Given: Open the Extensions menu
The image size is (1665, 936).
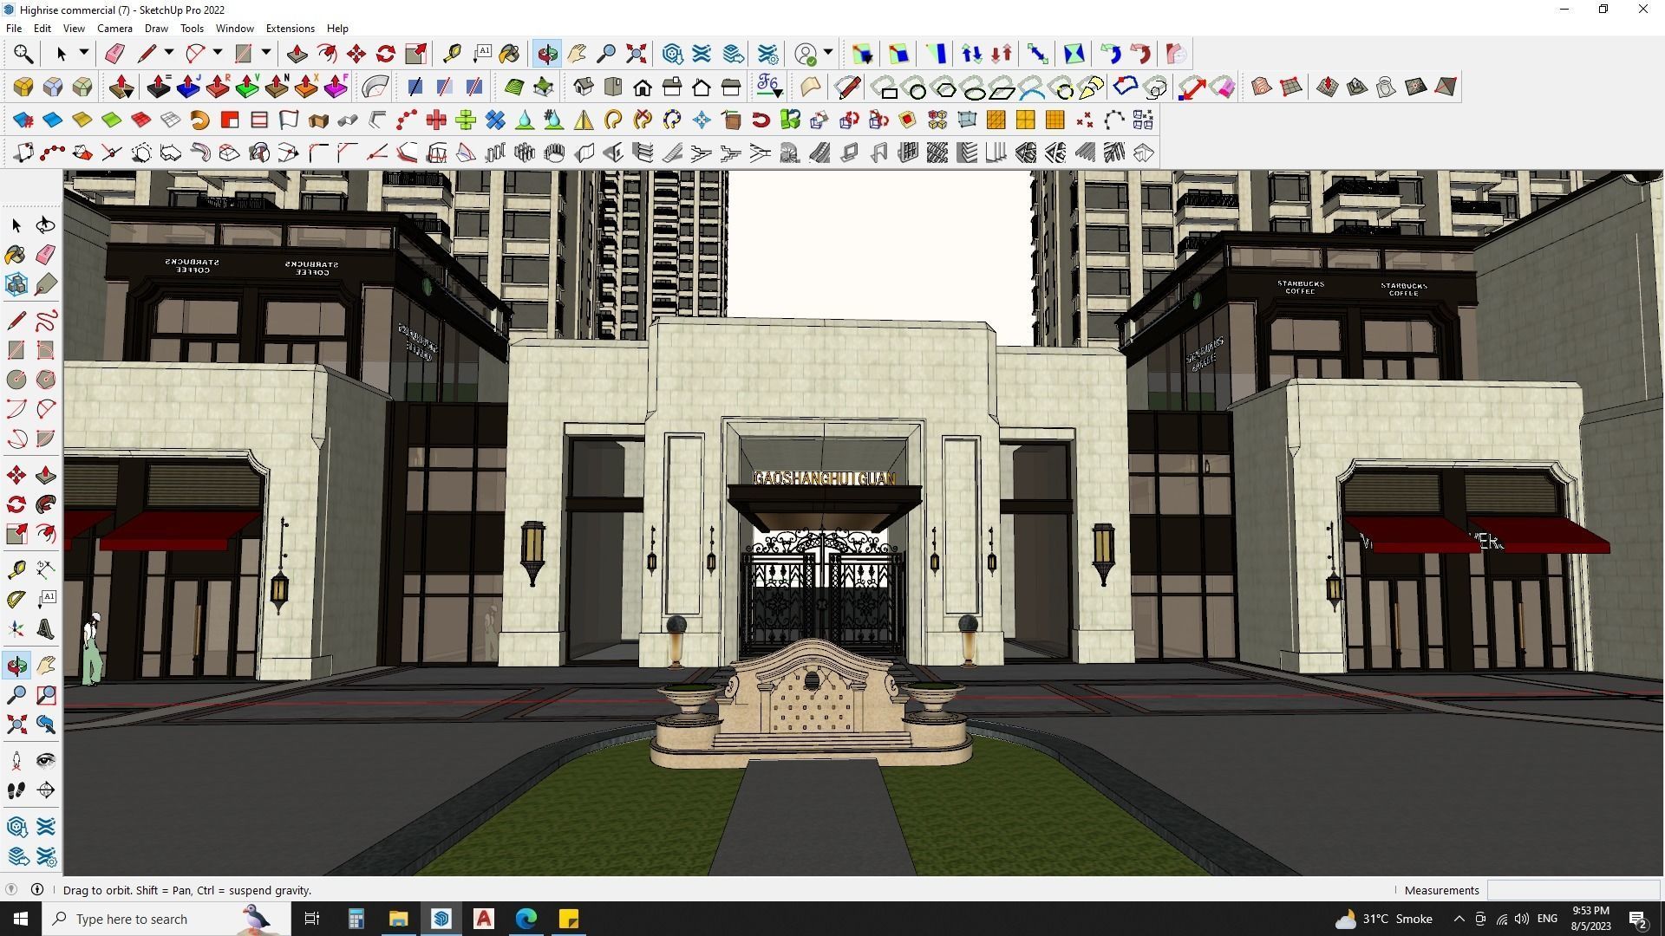Looking at the screenshot, I should (290, 29).
